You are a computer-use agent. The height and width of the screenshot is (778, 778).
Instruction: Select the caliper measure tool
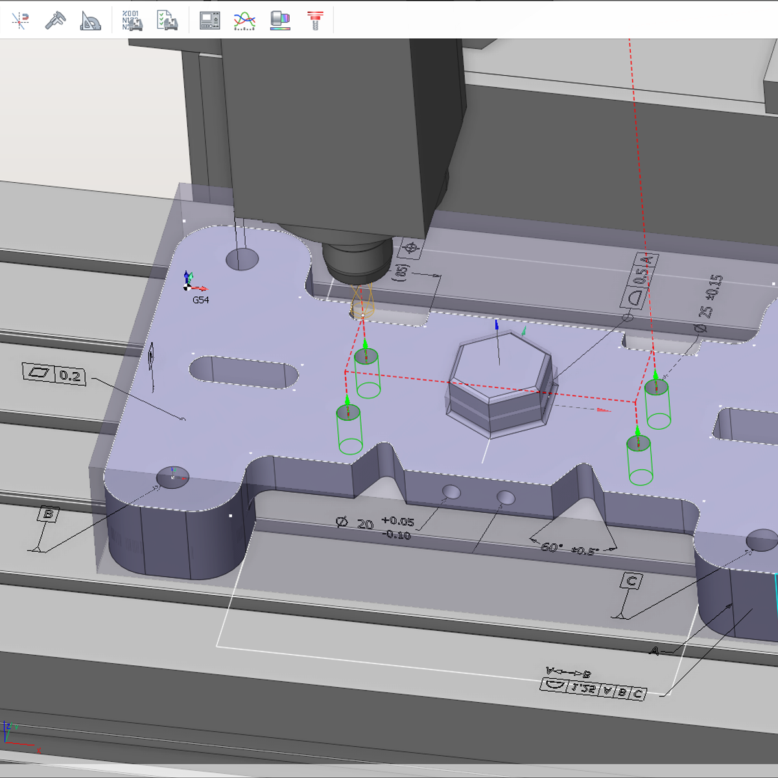point(55,21)
